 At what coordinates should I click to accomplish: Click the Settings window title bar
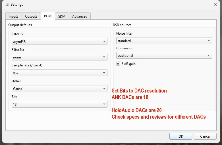pos(111,4)
